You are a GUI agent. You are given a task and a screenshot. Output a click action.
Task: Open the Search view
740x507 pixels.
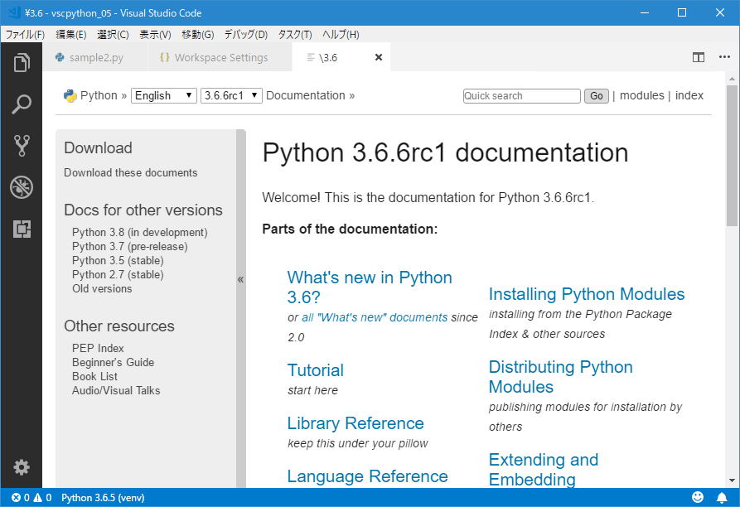coord(22,104)
